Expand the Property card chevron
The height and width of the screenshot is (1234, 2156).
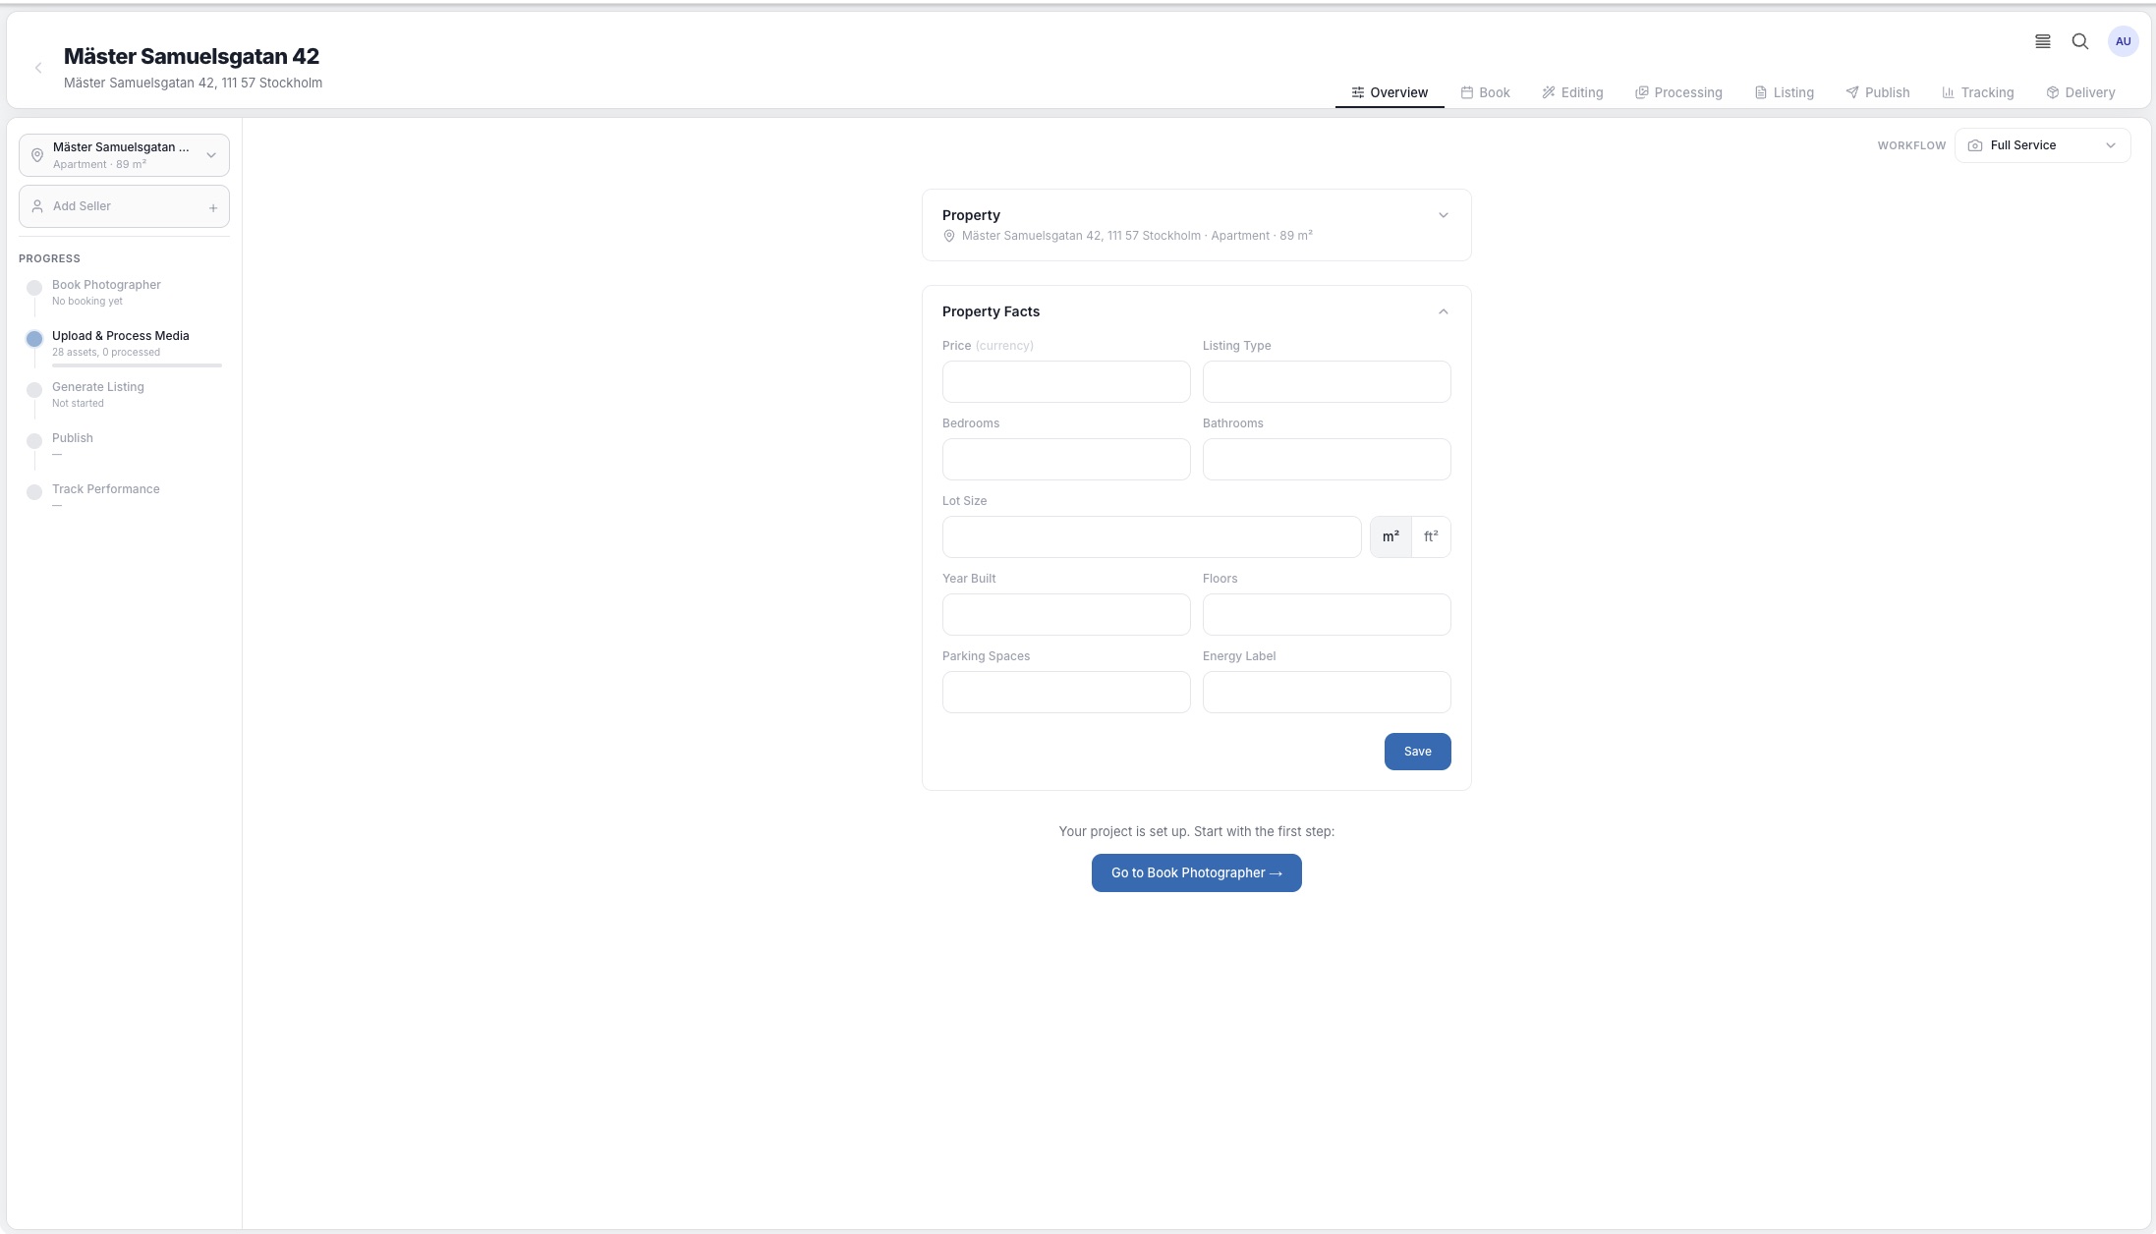[x=1444, y=215]
